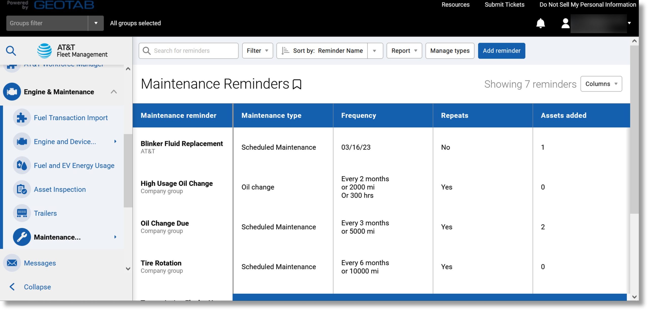The width and height of the screenshot is (648, 310).
Task: Open the Groups filter dropdown
Action: [95, 23]
